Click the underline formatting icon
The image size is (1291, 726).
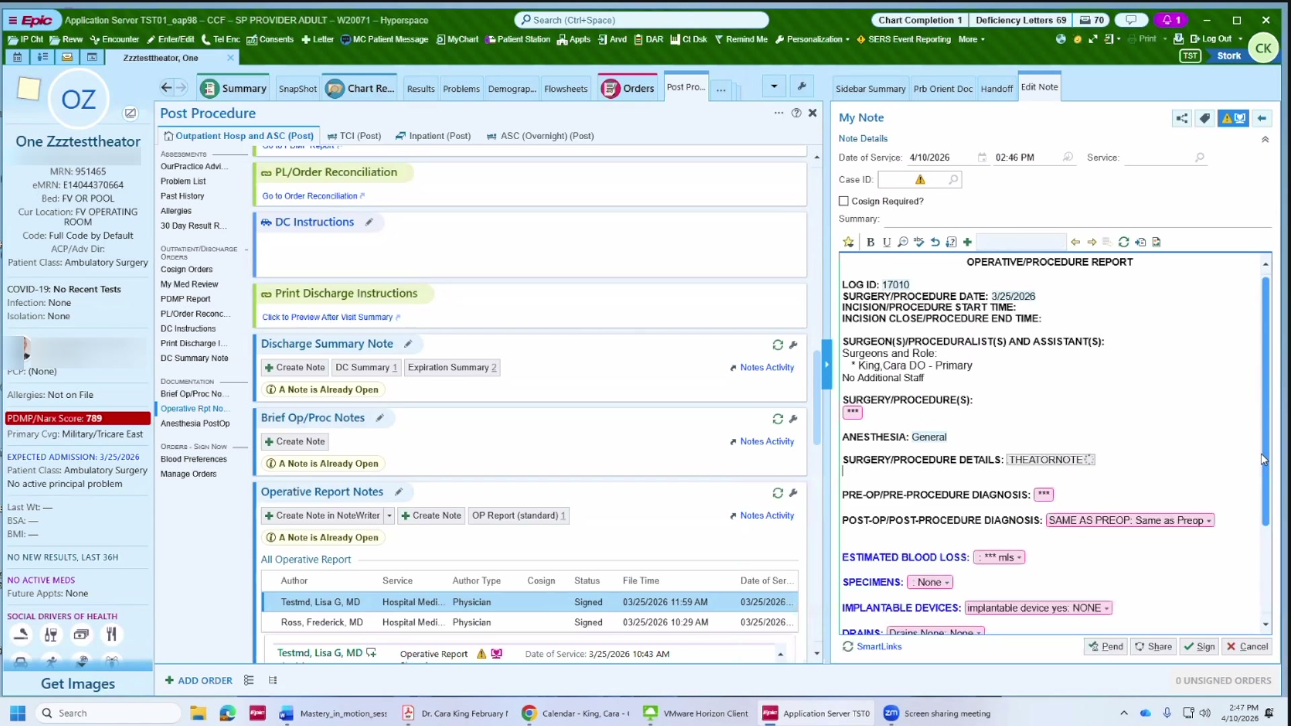tap(886, 242)
